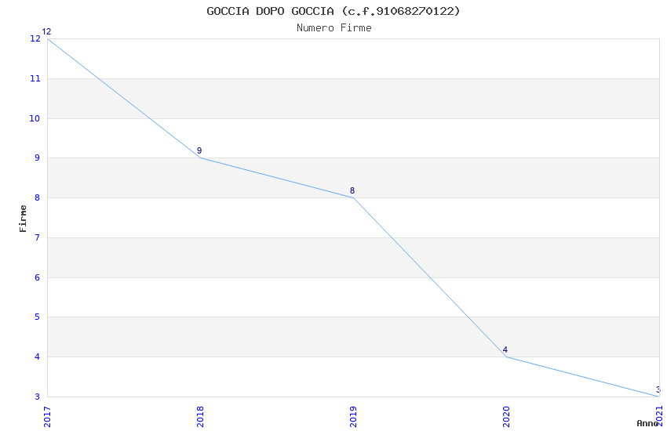Click the y-axis tick value 3
667x431 pixels.
[x=38, y=397]
